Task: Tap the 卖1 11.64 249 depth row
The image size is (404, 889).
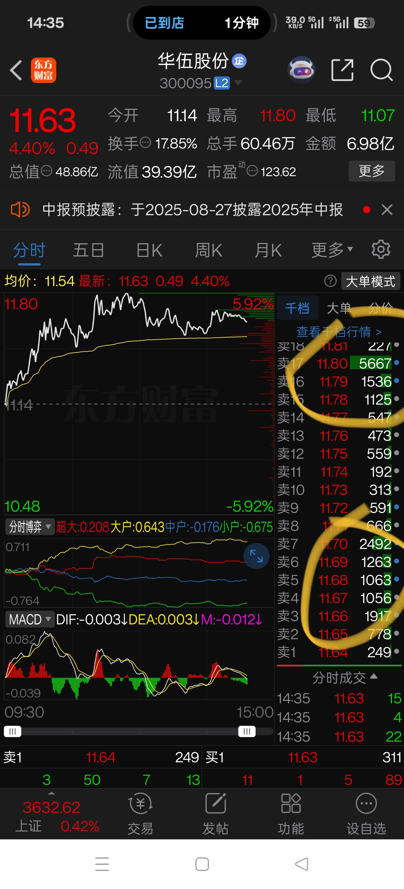Action: coord(339,652)
